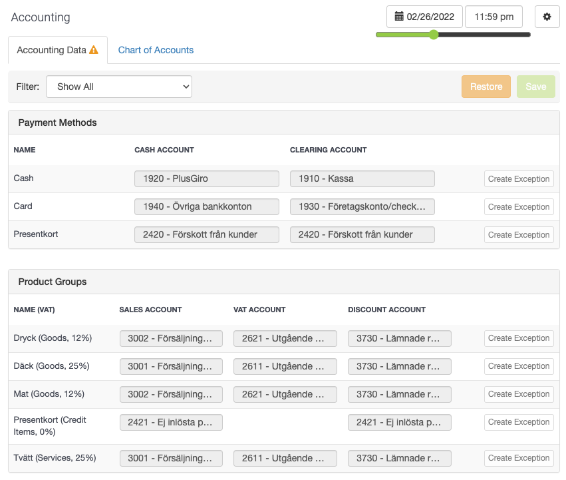Screen dimensions: 566x480
Task: Create Exception for Tvätt product group
Action: click(x=519, y=458)
